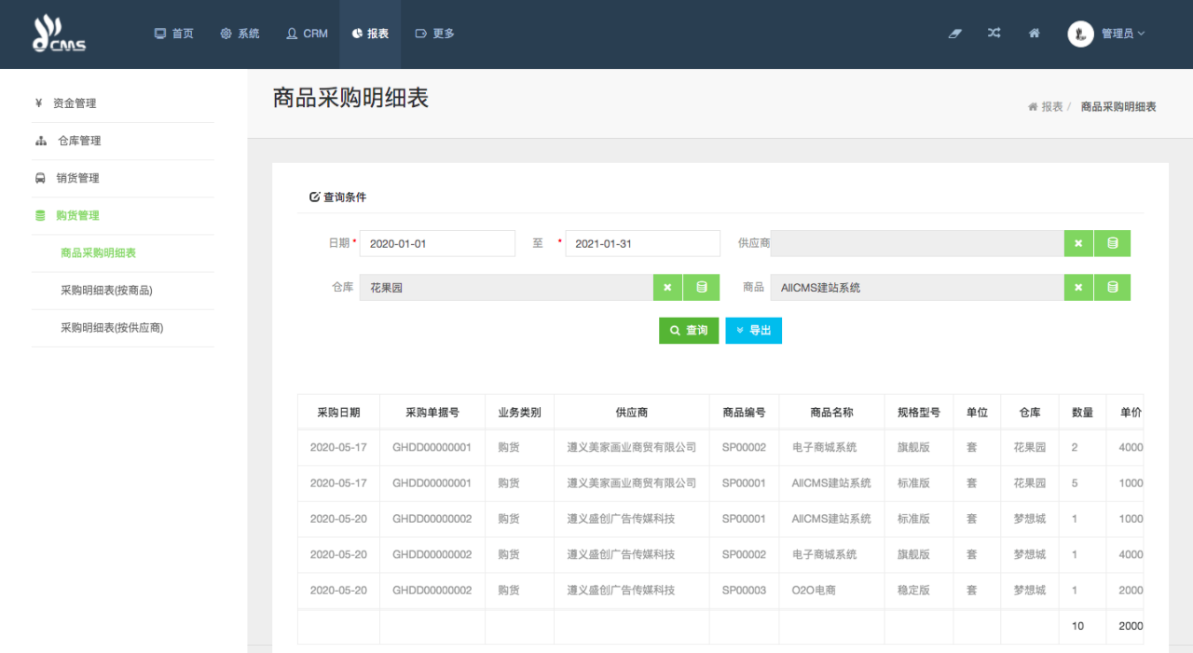Clear the supplier field with X button
The image size is (1193, 653).
point(1078,243)
